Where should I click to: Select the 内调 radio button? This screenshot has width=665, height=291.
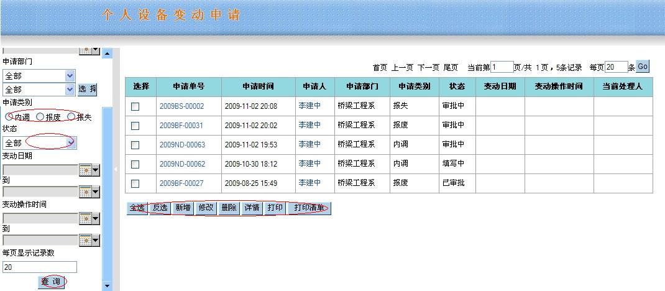pos(9,116)
